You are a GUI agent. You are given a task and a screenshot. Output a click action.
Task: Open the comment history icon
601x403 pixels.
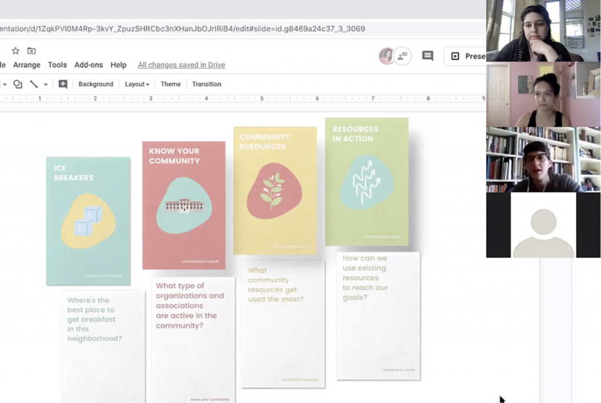point(427,56)
